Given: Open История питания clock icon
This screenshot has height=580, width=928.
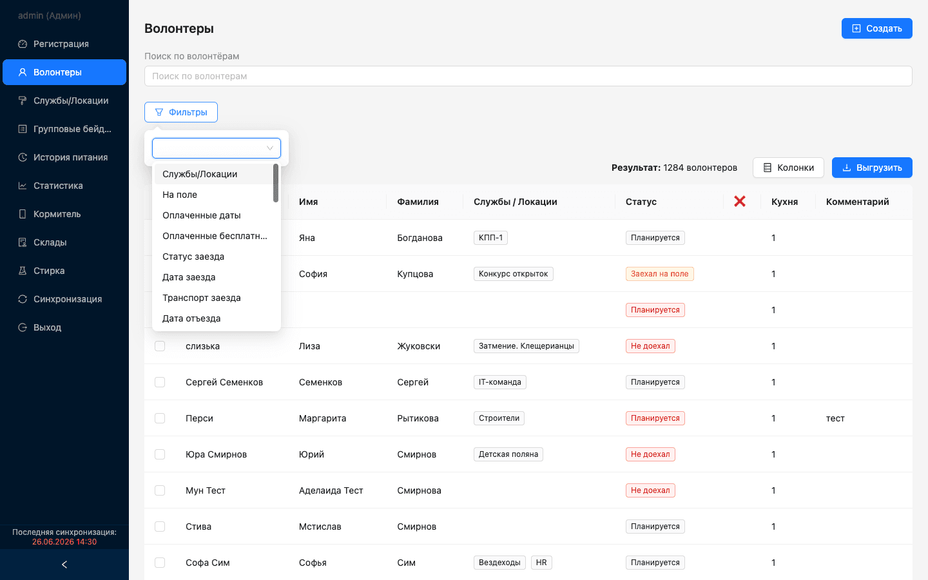Looking at the screenshot, I should [x=23, y=157].
